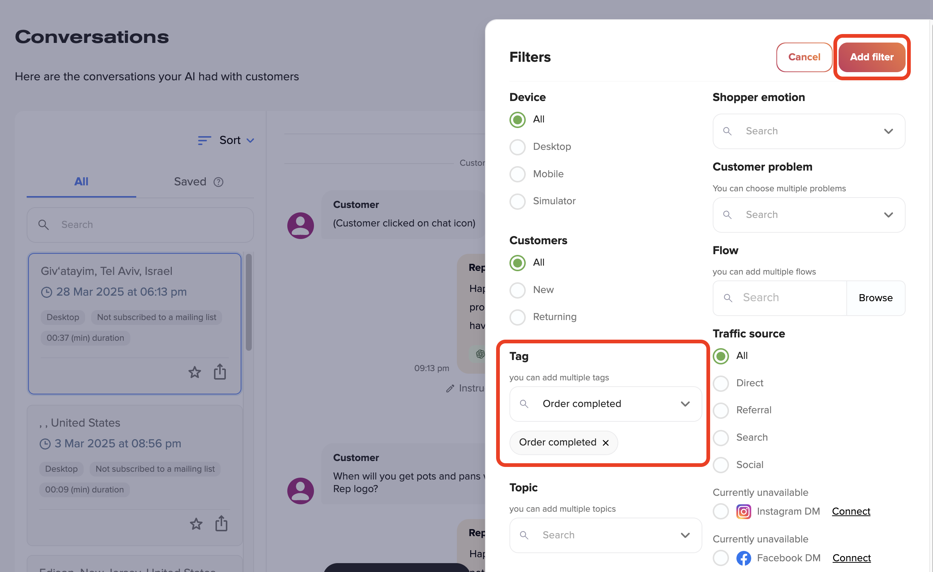Click Browse in the Flow section
This screenshot has width=933, height=572.
876,298
